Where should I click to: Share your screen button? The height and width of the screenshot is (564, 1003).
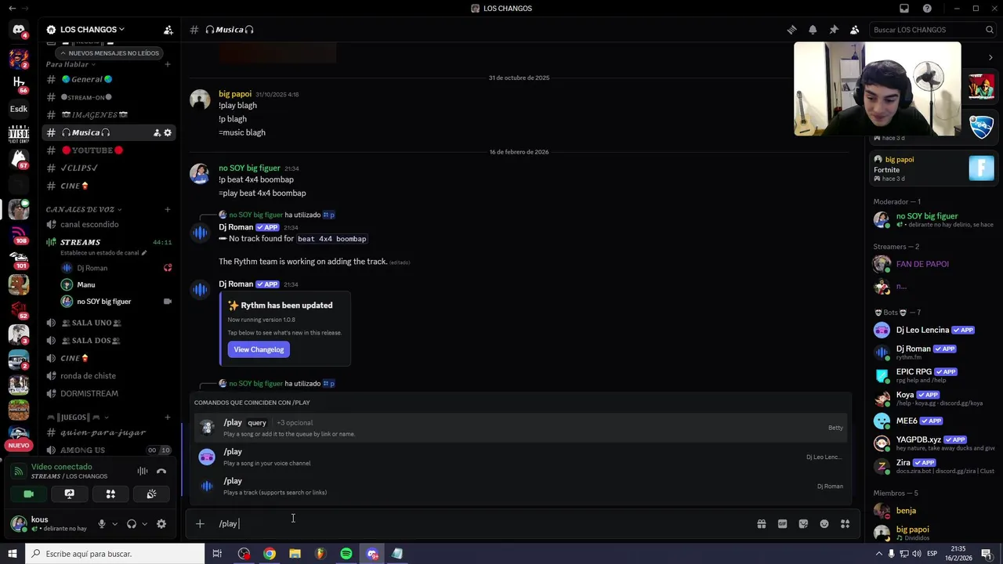(69, 493)
